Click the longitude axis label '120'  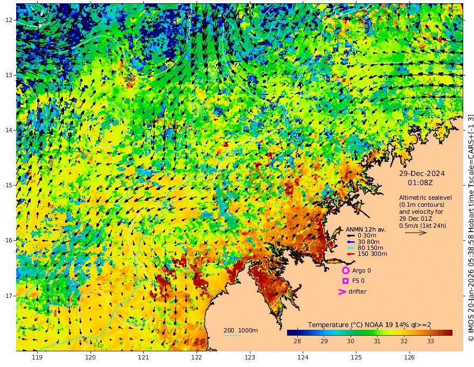tap(90, 358)
